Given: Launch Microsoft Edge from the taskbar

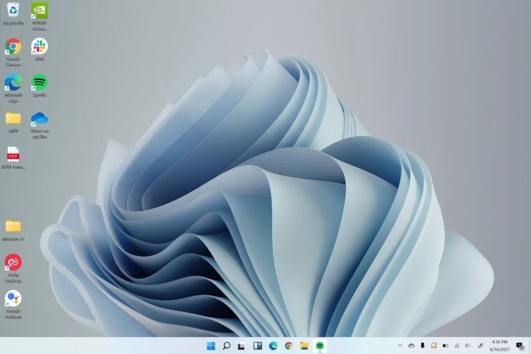Looking at the screenshot, I should tap(273, 346).
